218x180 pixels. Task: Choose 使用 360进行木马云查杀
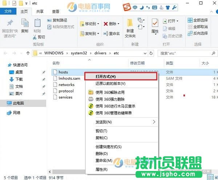coord(121,106)
